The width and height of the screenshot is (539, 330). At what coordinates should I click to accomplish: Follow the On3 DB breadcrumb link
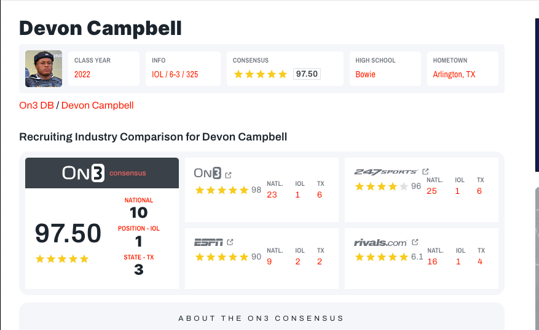click(x=37, y=105)
